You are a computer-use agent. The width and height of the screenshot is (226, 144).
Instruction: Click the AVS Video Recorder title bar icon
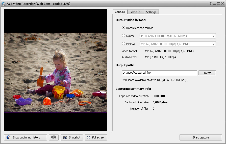tap(4, 4)
